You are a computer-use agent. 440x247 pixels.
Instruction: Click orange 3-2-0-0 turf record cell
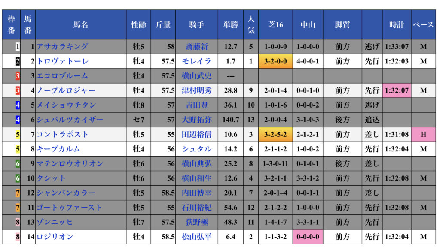tap(276, 61)
